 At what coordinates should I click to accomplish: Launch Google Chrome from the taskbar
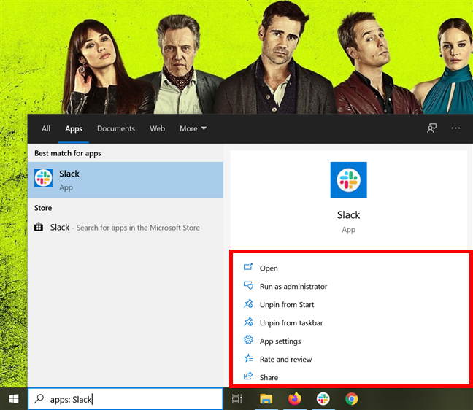pyautogui.click(x=351, y=399)
